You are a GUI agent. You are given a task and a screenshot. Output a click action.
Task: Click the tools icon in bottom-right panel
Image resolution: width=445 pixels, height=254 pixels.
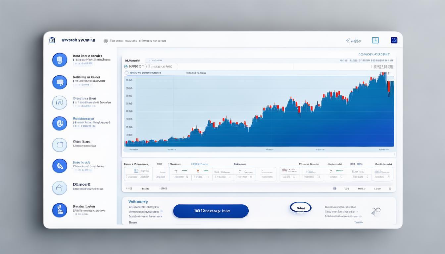tap(376, 211)
